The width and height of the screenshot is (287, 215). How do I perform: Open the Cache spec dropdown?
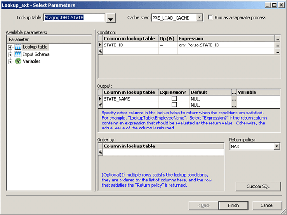(199, 18)
